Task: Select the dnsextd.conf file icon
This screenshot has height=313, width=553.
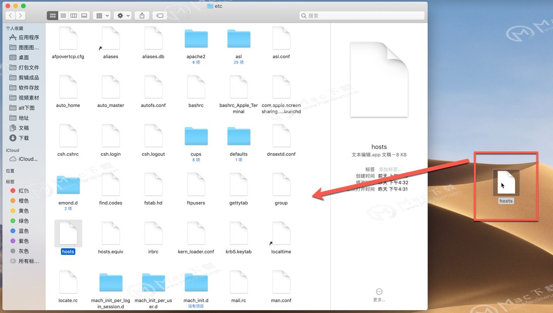Action: (x=281, y=136)
